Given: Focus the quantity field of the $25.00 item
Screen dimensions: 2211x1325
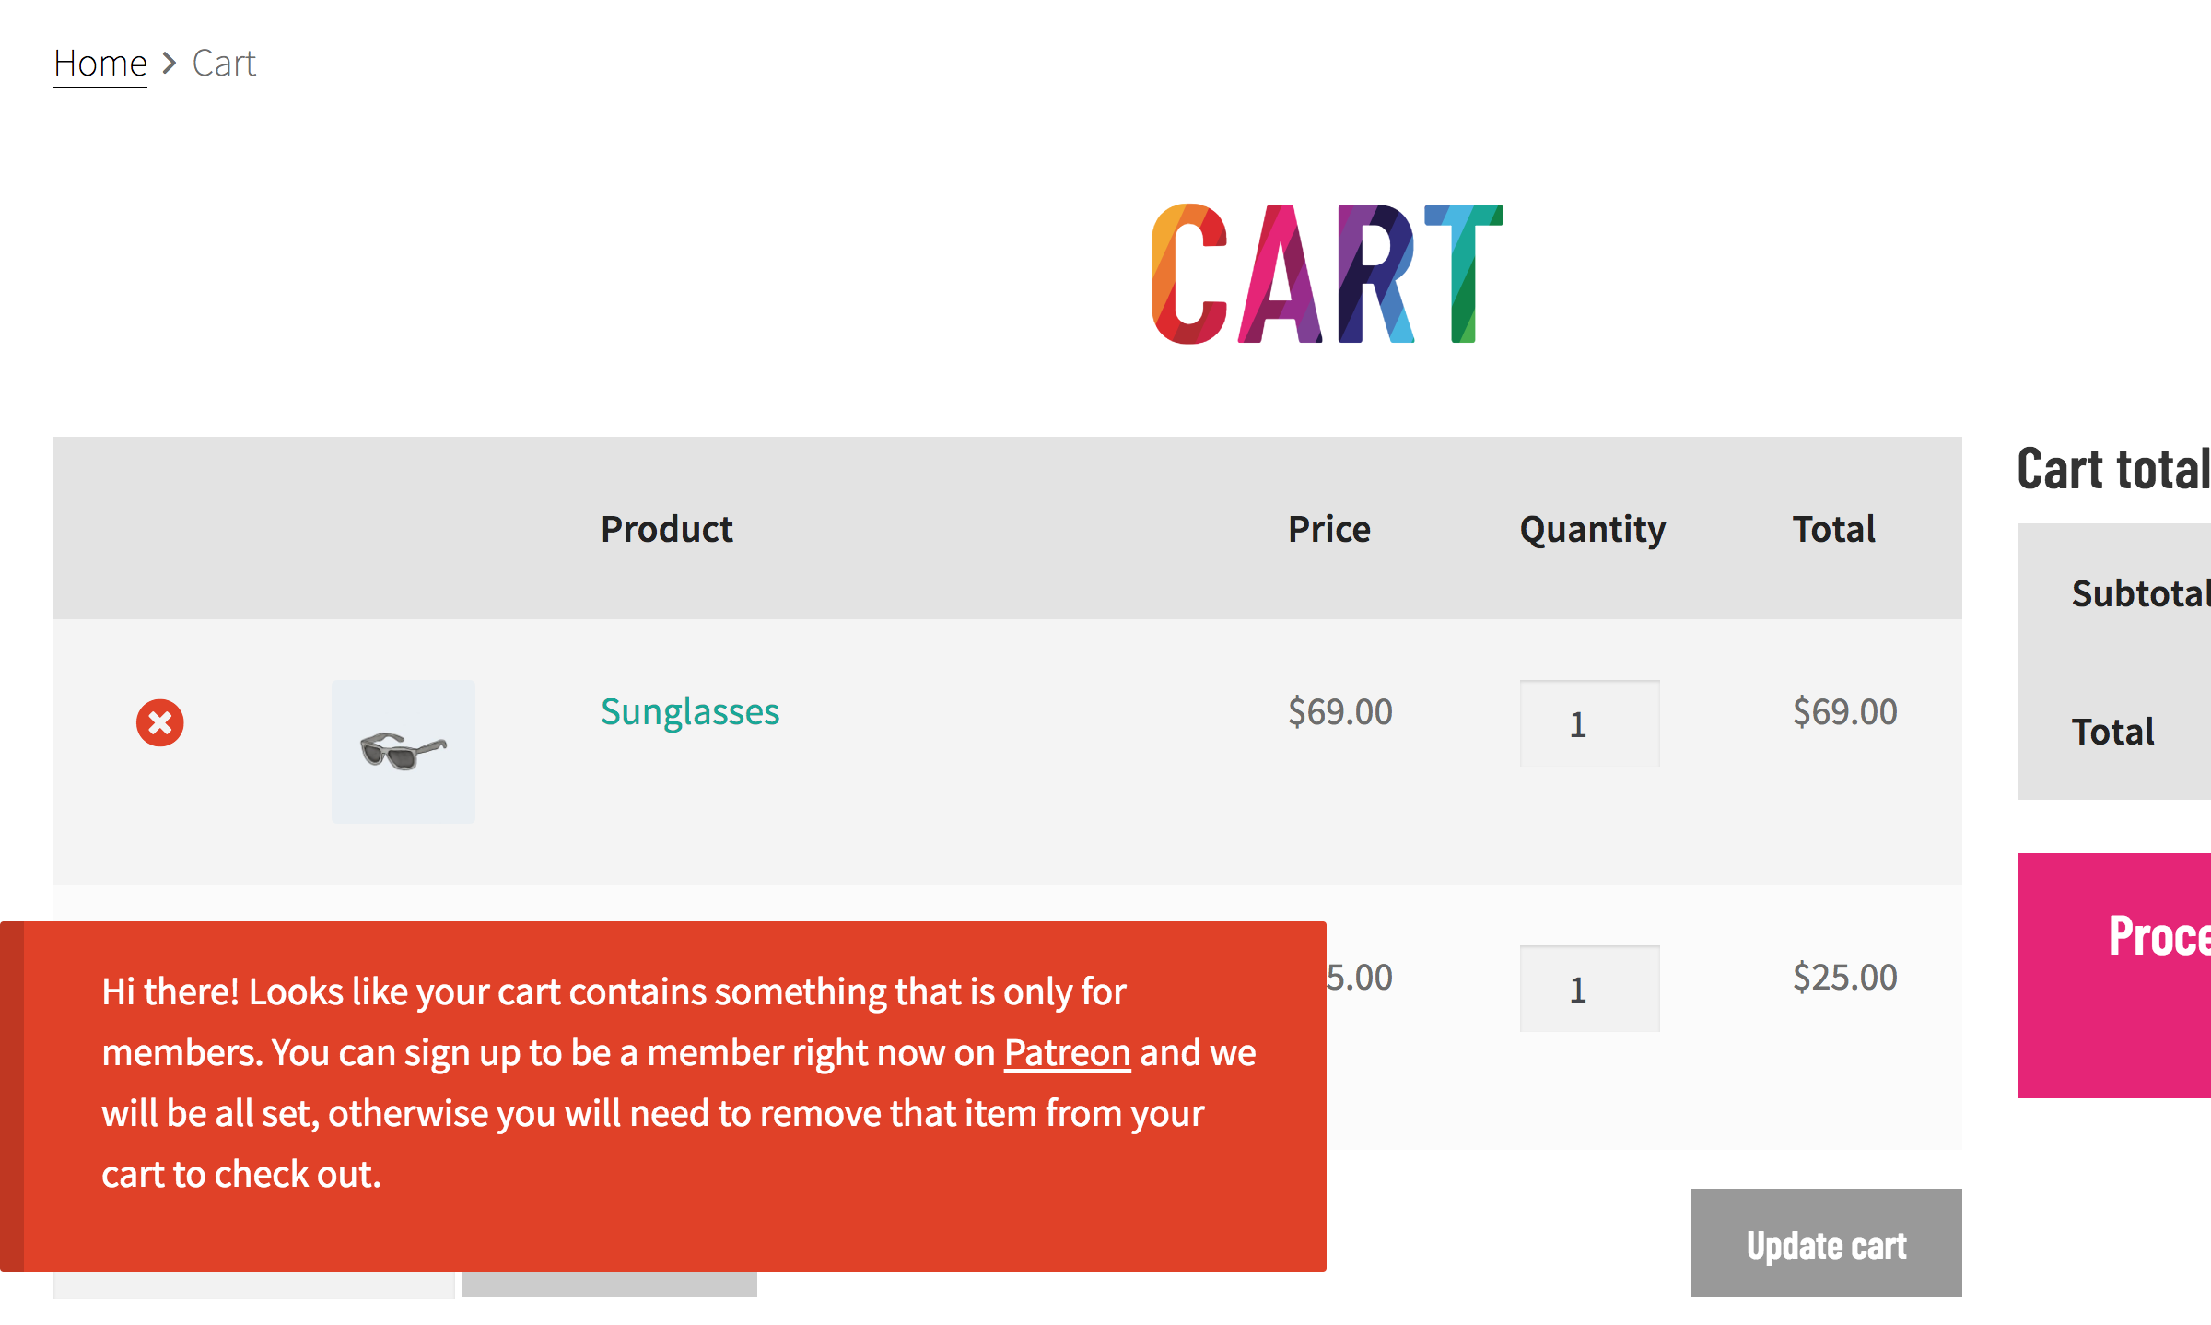Looking at the screenshot, I should (x=1589, y=990).
